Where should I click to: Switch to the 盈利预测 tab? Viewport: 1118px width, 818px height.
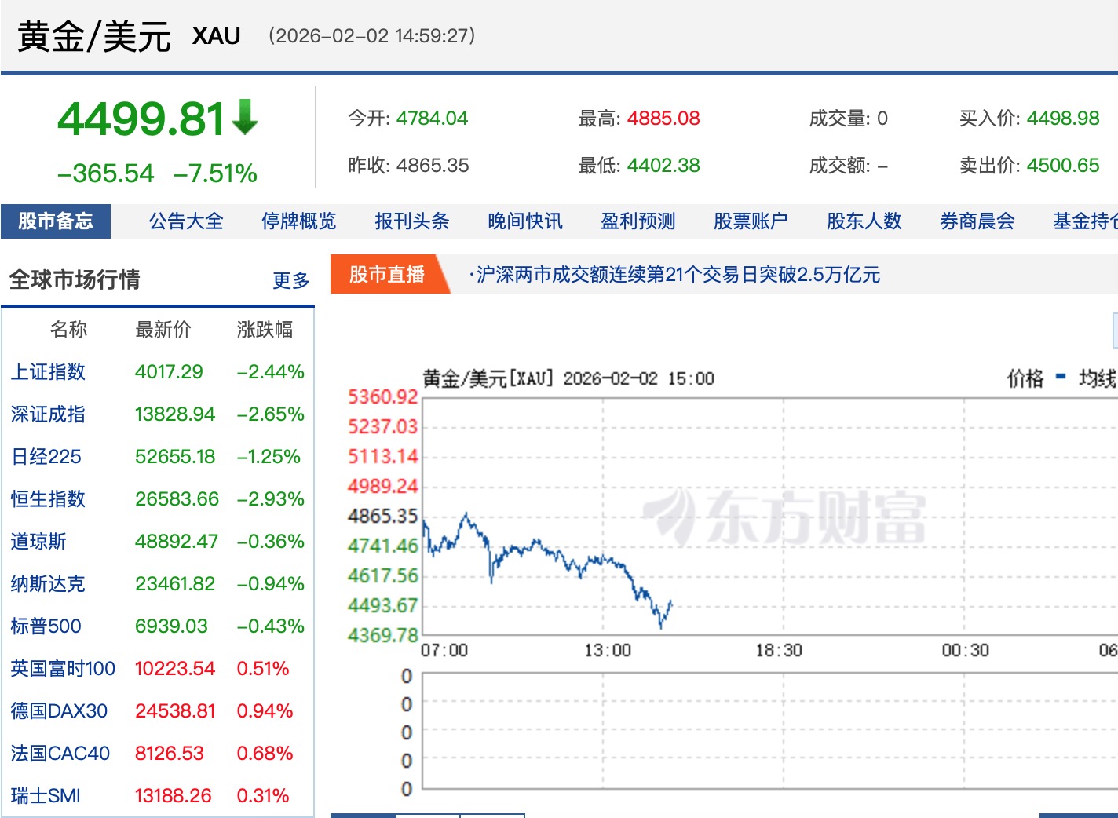pos(637,221)
